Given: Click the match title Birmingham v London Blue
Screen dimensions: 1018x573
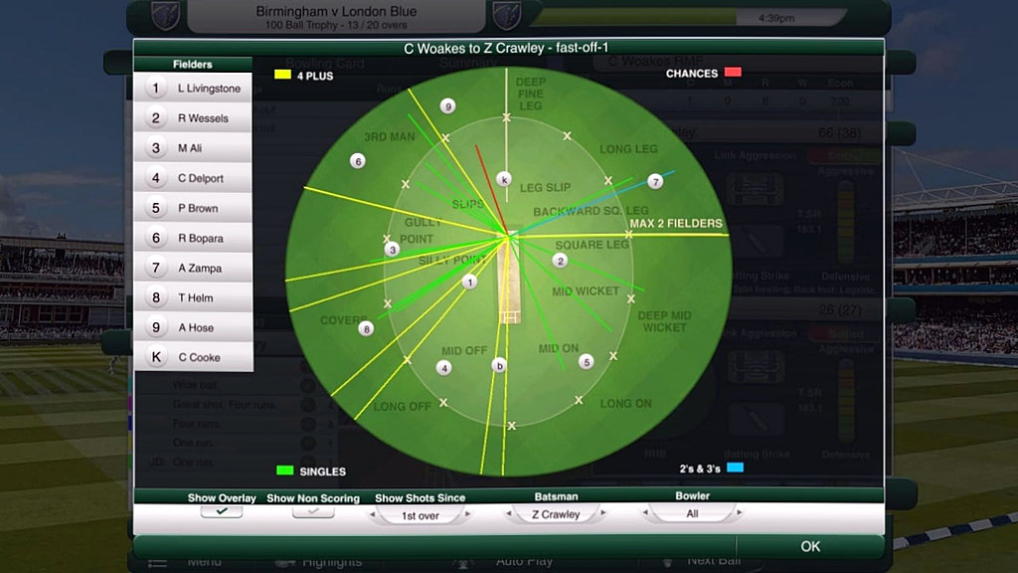Looking at the screenshot, I should click(336, 11).
